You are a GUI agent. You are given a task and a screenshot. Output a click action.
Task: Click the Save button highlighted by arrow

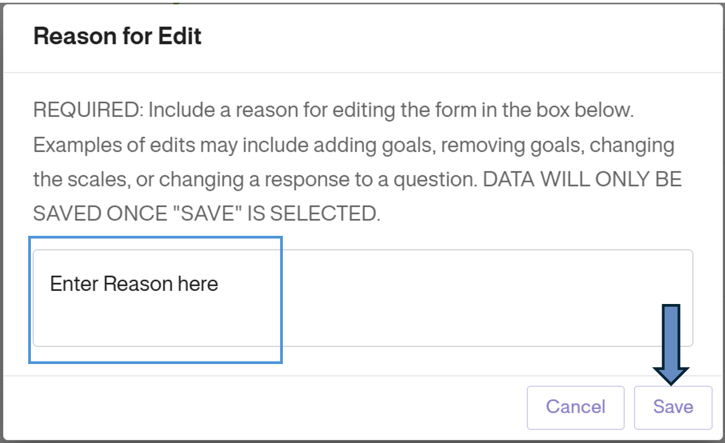point(672,407)
